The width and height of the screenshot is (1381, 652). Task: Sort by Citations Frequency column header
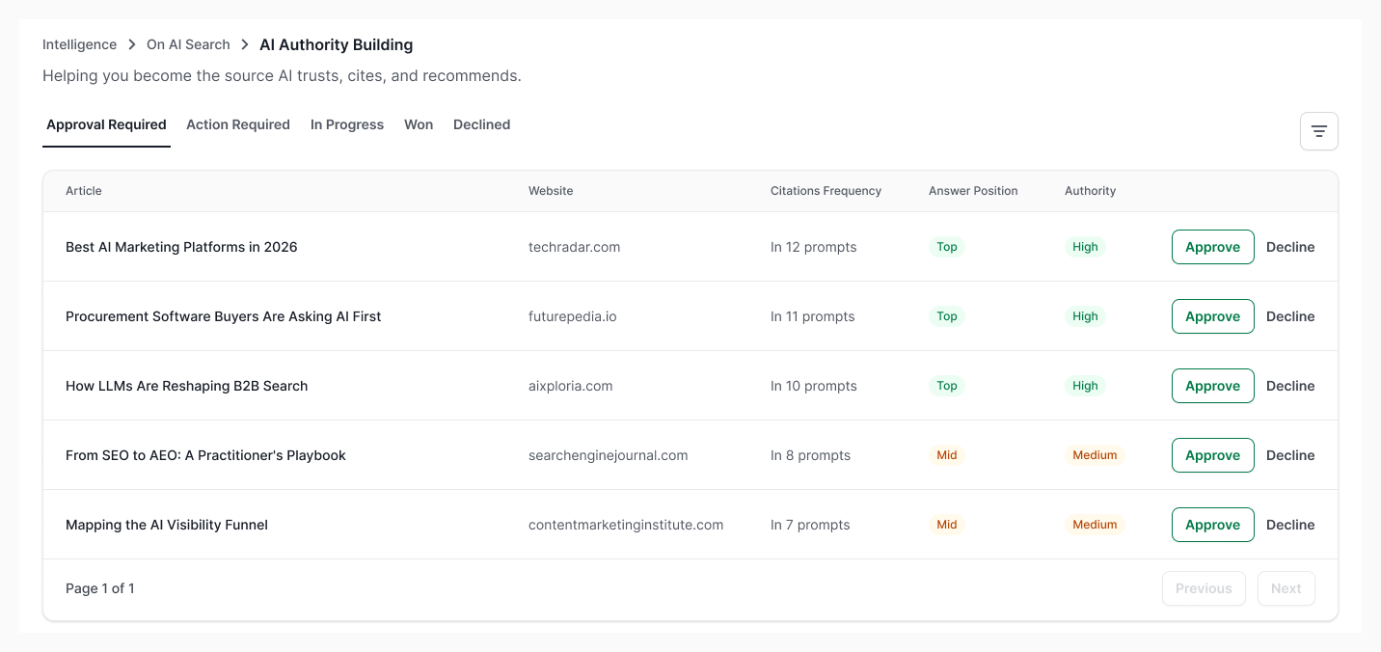tap(826, 191)
